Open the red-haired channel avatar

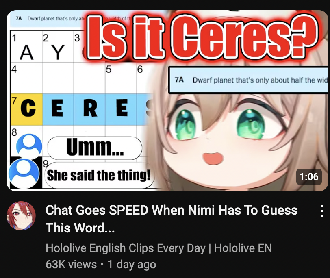[21, 216]
